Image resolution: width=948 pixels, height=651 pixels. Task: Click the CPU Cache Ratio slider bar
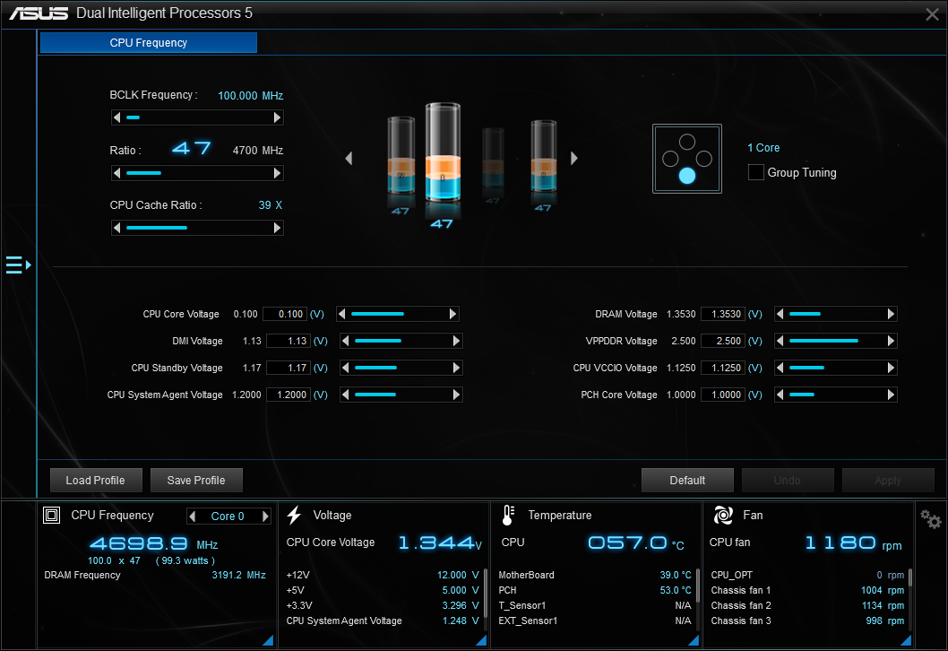[197, 228]
